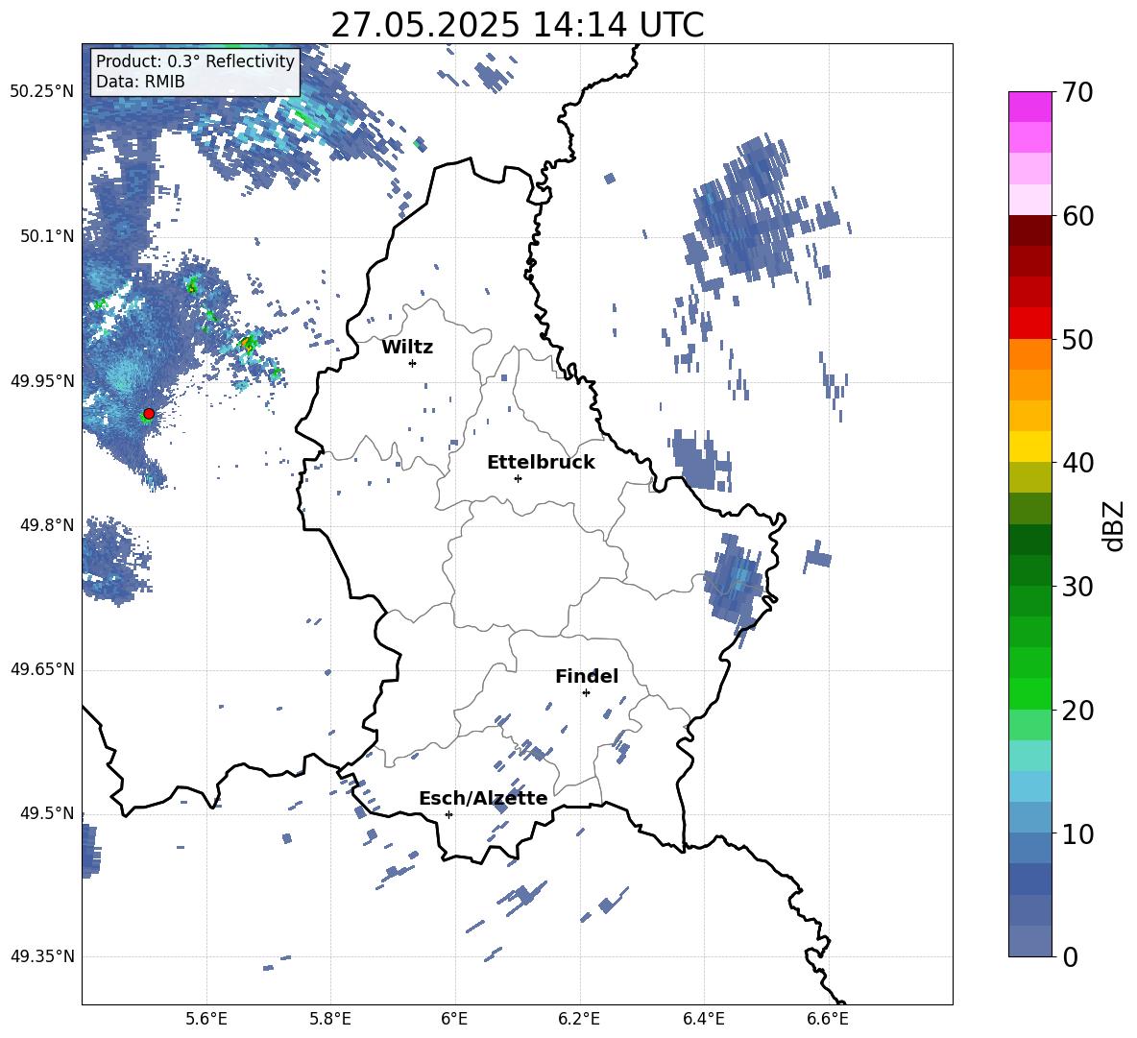Click the 5.6°E longitude label

(x=206, y=1019)
